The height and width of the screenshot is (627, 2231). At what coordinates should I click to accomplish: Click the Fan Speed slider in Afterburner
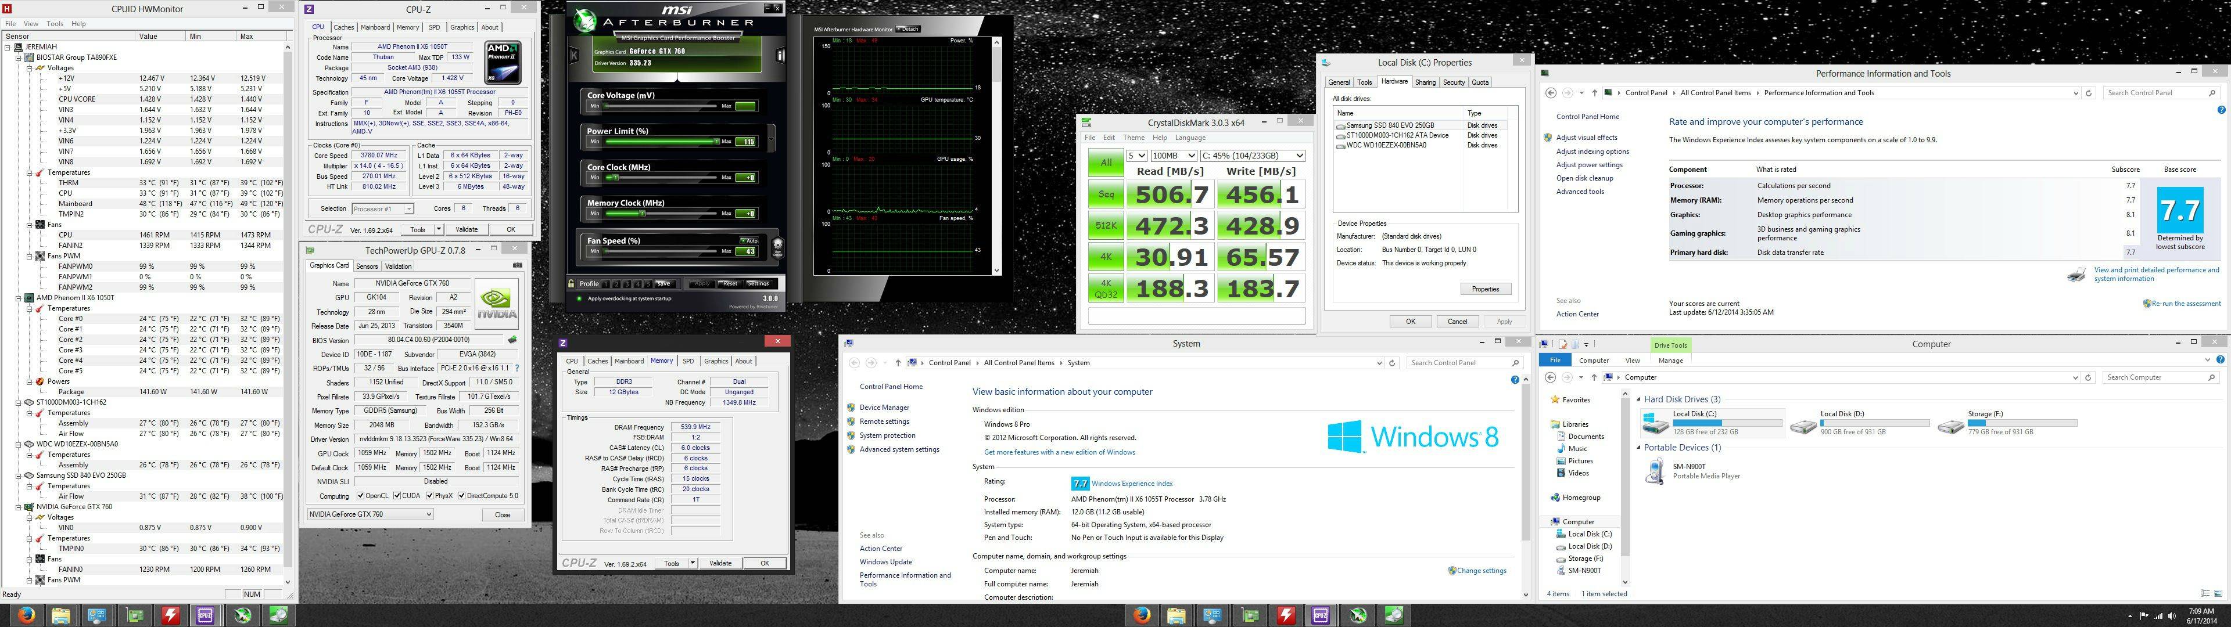(661, 251)
